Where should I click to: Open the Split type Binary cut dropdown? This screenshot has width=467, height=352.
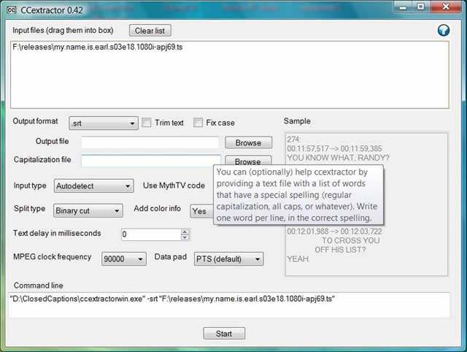(88, 210)
